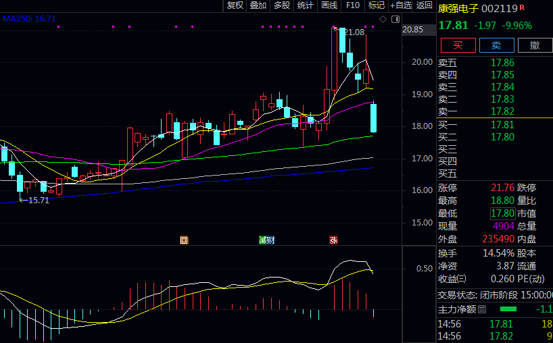Click the 减财 event marker
553x343 pixels.
(x=267, y=240)
